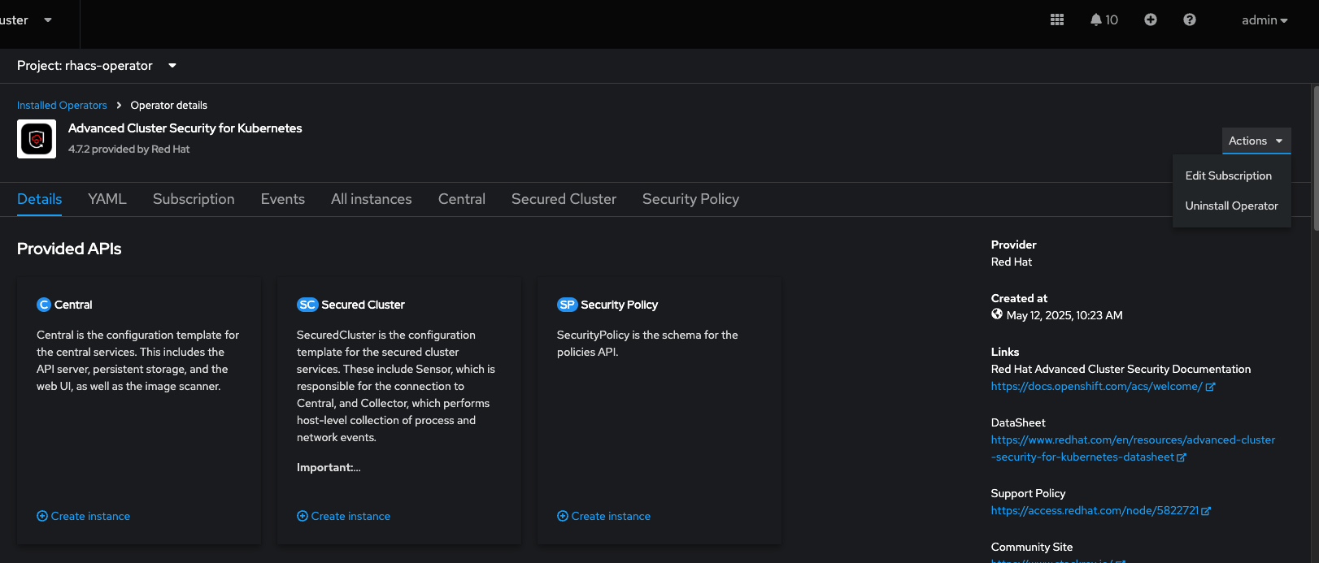Click the 'Community Site' label
This screenshot has height=563, width=1319.
tap(1032, 547)
